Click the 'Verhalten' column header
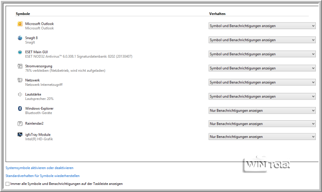 pyautogui.click(x=217, y=14)
